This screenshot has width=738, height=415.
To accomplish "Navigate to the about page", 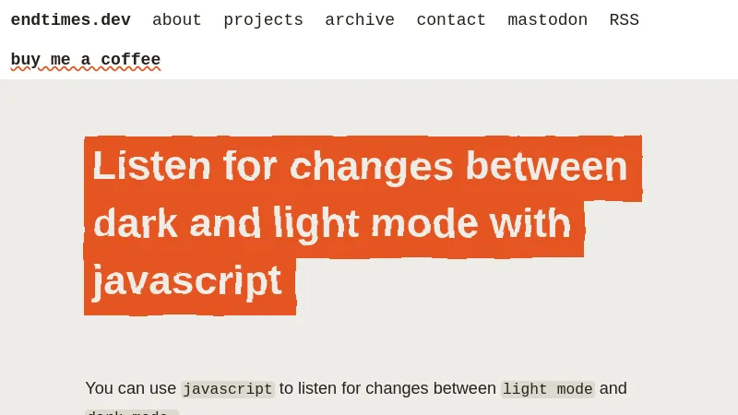I will click(176, 20).
